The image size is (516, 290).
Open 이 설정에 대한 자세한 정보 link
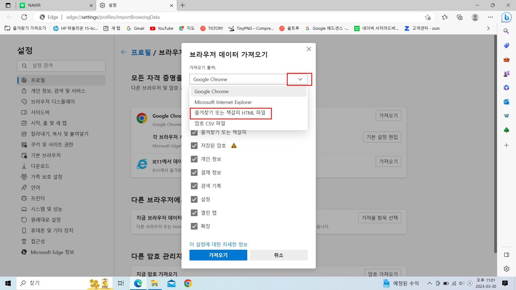218,244
